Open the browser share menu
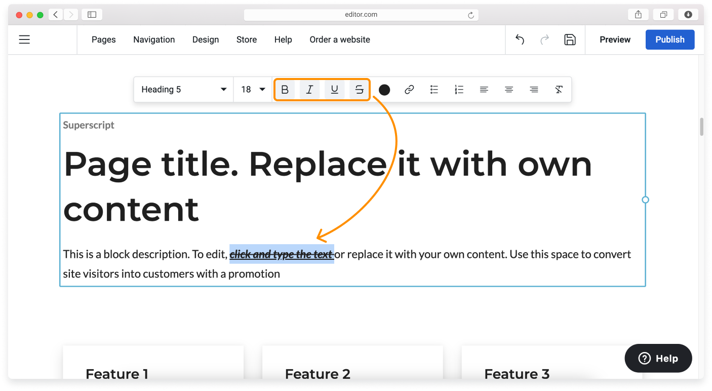The width and height of the screenshot is (712, 391). point(639,15)
